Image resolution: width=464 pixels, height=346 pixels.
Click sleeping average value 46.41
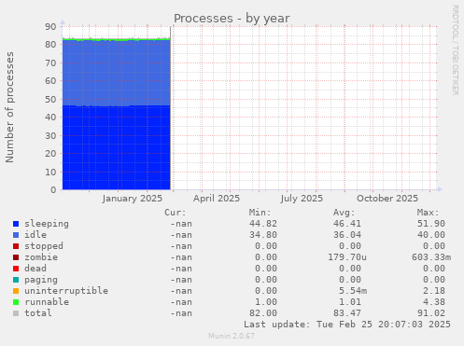pos(347,224)
